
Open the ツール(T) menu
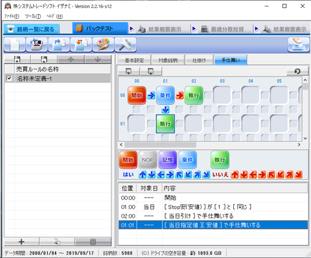click(x=32, y=16)
